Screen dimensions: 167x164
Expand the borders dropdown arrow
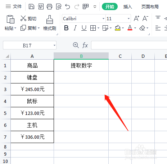coord(99,28)
